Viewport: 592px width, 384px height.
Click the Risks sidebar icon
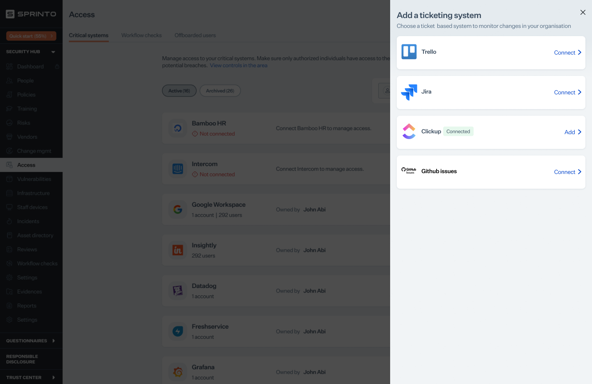pyautogui.click(x=9, y=123)
